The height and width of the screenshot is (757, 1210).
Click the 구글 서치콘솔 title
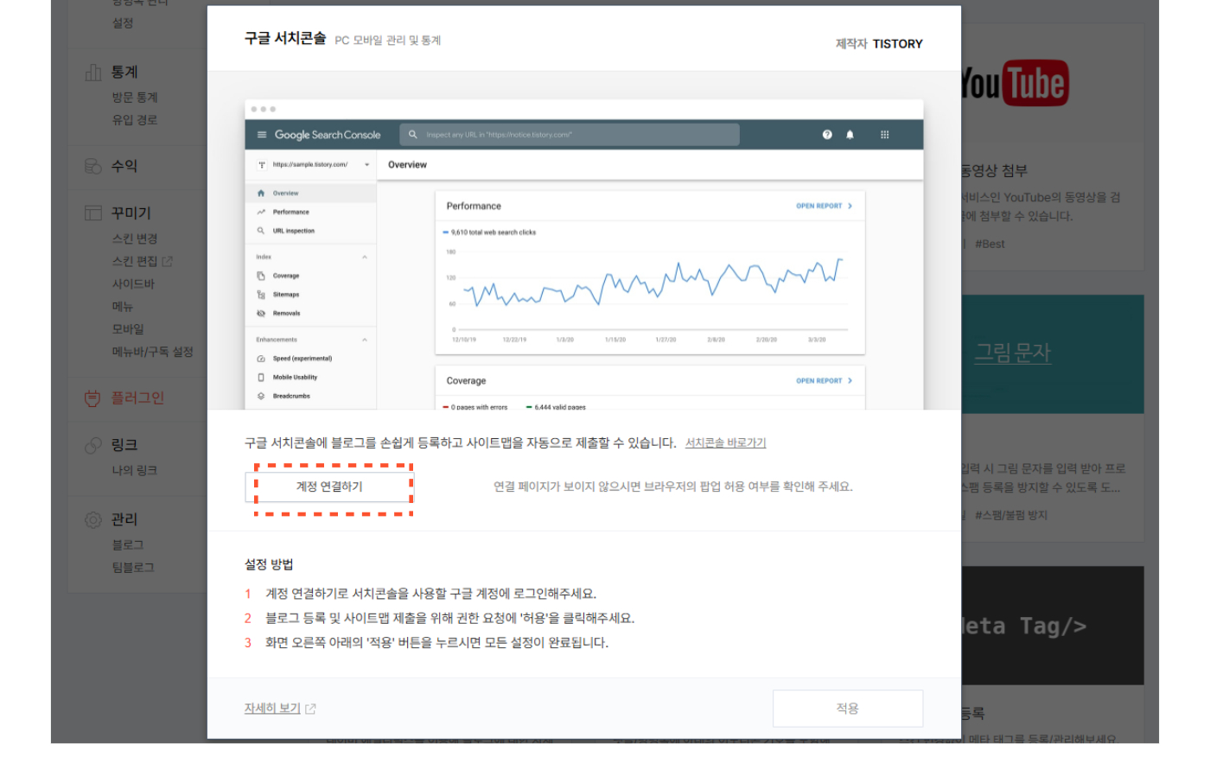pos(285,39)
